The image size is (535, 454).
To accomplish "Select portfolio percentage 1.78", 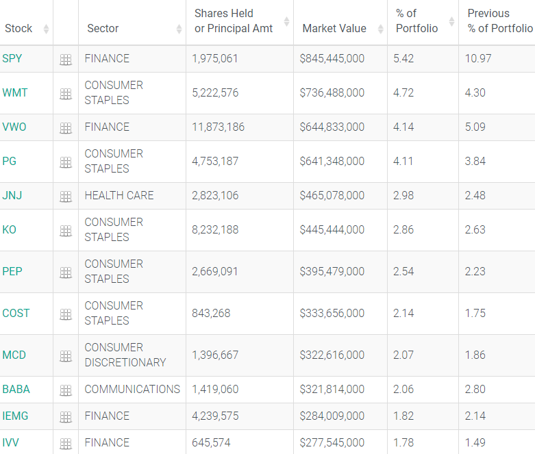I will click(x=403, y=443).
